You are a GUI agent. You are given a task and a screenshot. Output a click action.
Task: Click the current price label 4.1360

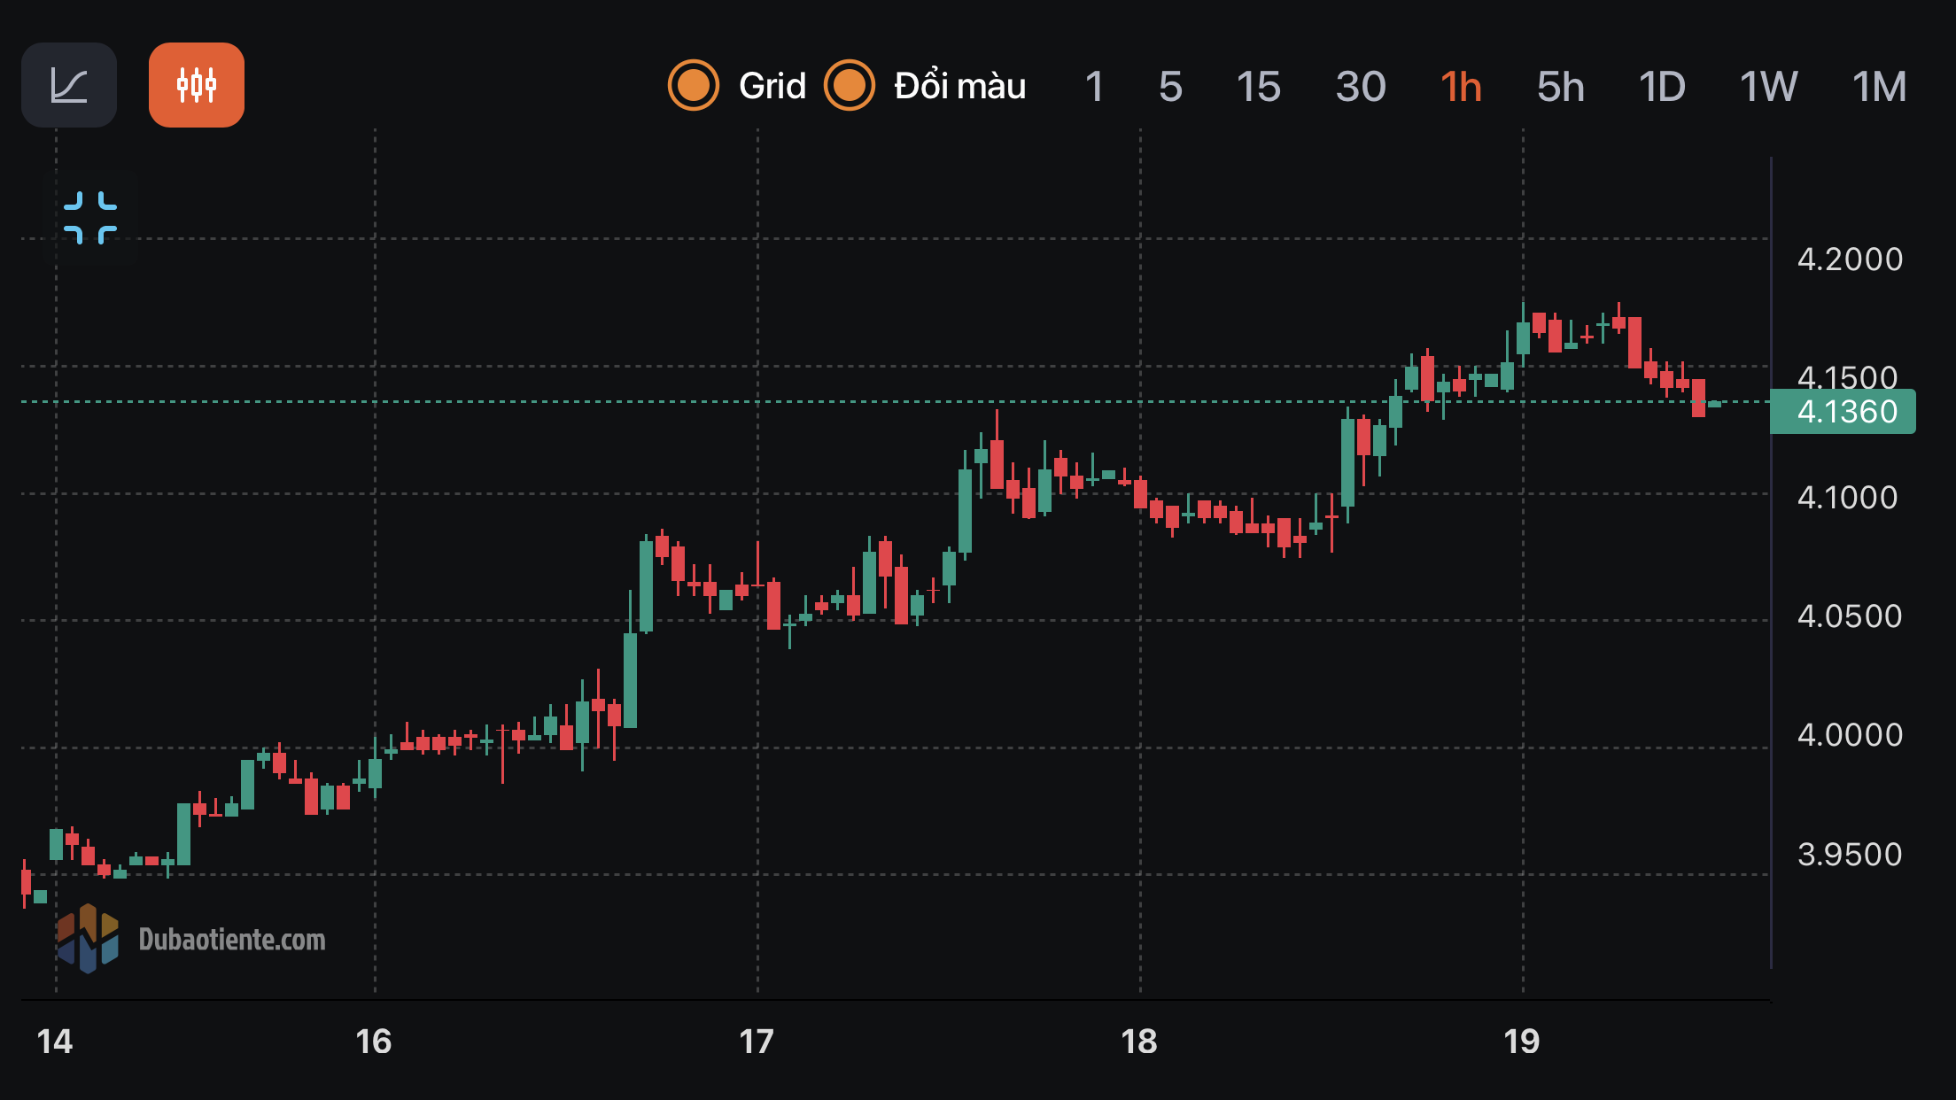1843,412
